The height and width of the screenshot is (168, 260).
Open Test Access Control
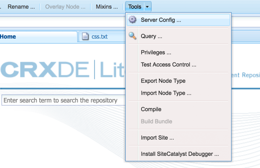coord(168,65)
